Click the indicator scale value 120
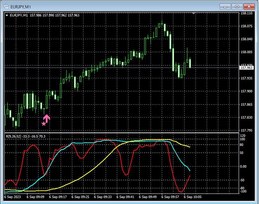 [x=243, y=136]
